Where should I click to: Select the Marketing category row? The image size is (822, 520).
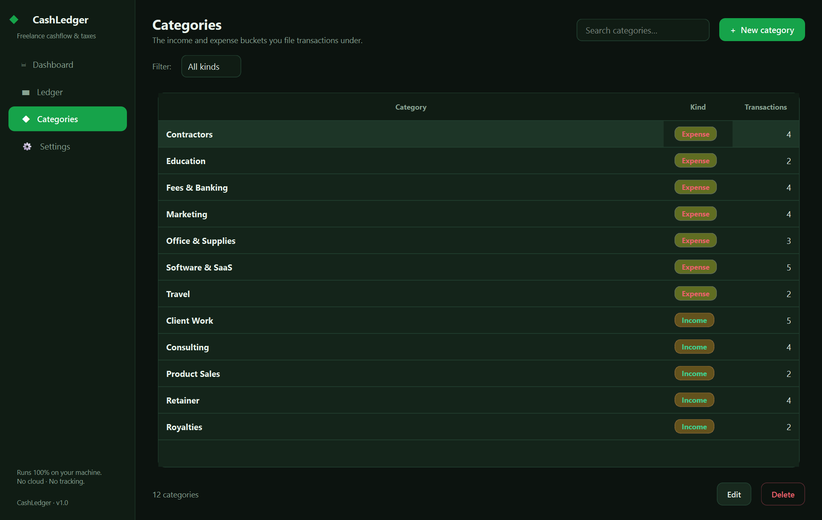[x=479, y=214]
